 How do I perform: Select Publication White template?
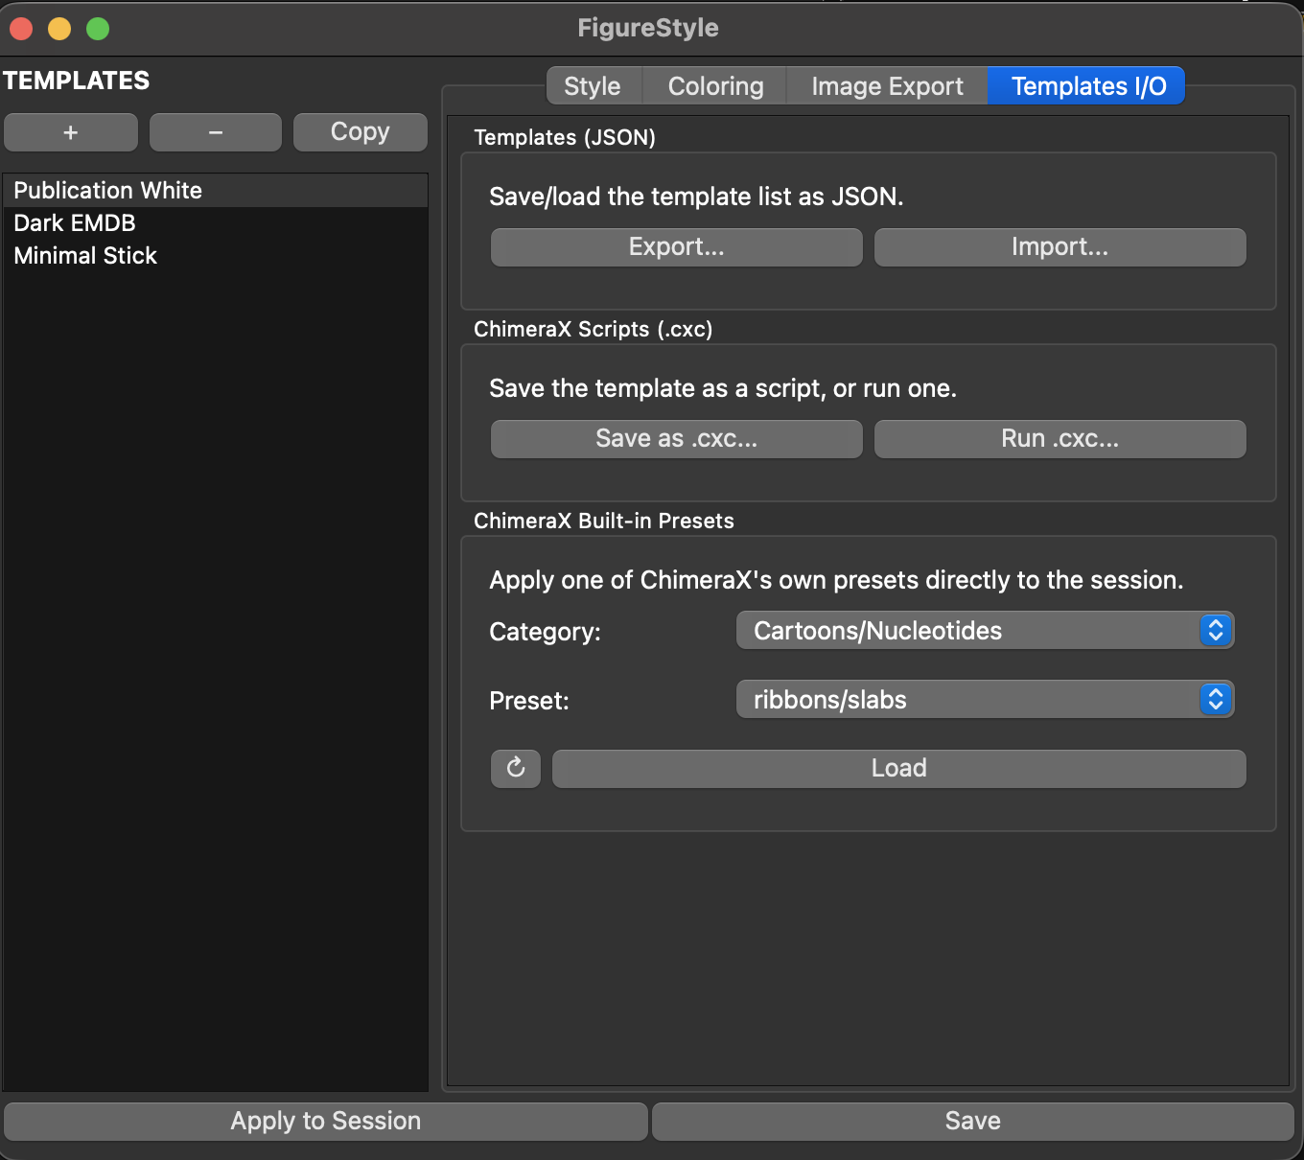pos(216,191)
